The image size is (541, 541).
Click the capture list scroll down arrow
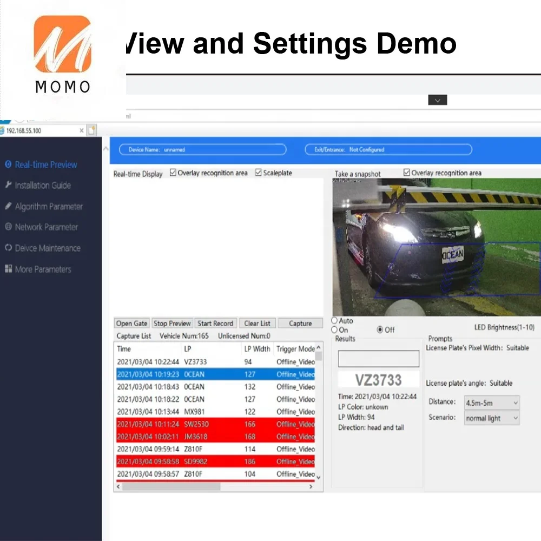click(x=319, y=478)
